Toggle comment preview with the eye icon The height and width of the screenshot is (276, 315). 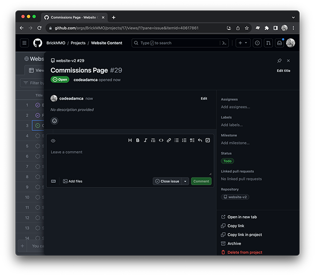coord(54,141)
